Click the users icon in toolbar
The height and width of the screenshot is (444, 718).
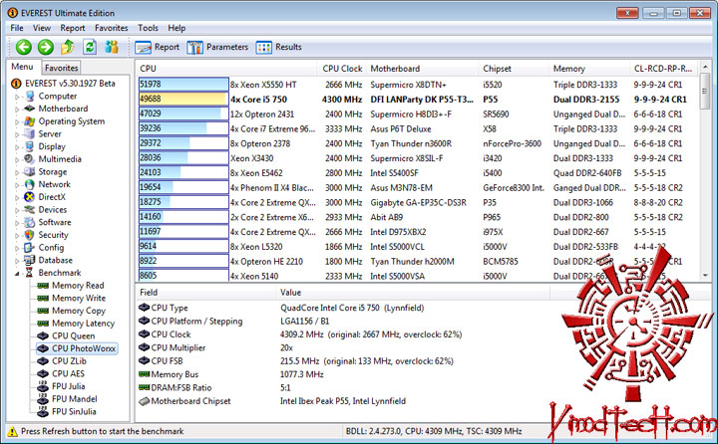pos(112,47)
